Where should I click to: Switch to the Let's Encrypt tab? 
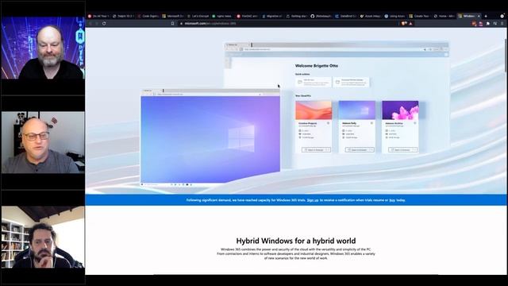click(x=198, y=16)
